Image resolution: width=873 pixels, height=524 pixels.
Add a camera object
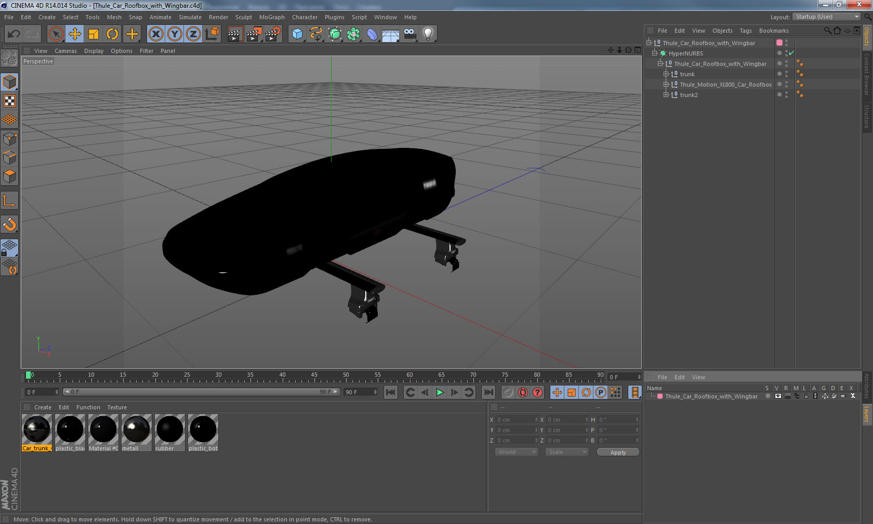click(409, 34)
